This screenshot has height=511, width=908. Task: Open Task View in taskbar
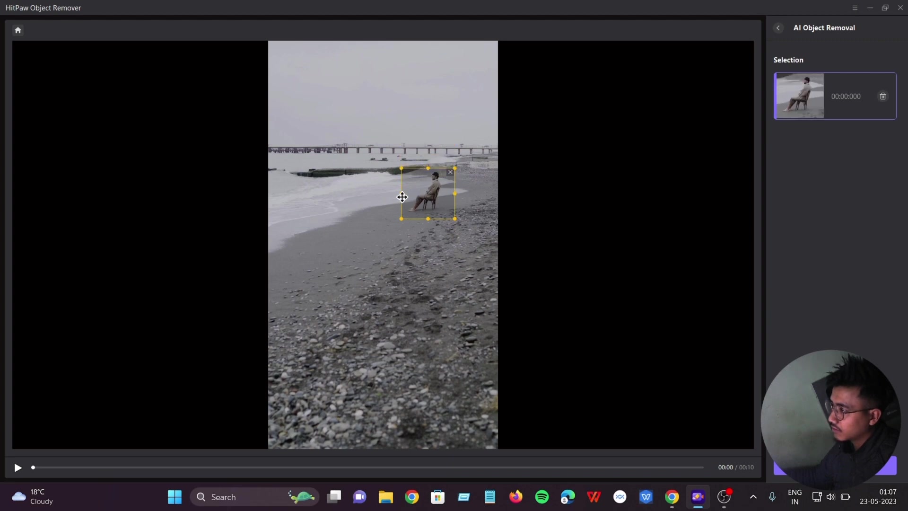click(x=334, y=497)
